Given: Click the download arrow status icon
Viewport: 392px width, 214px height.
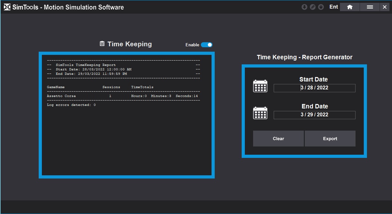Looking at the screenshot, I should click(x=304, y=7).
